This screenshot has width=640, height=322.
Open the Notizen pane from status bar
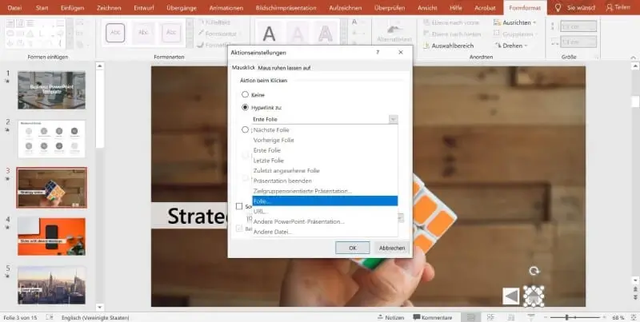click(x=390, y=317)
